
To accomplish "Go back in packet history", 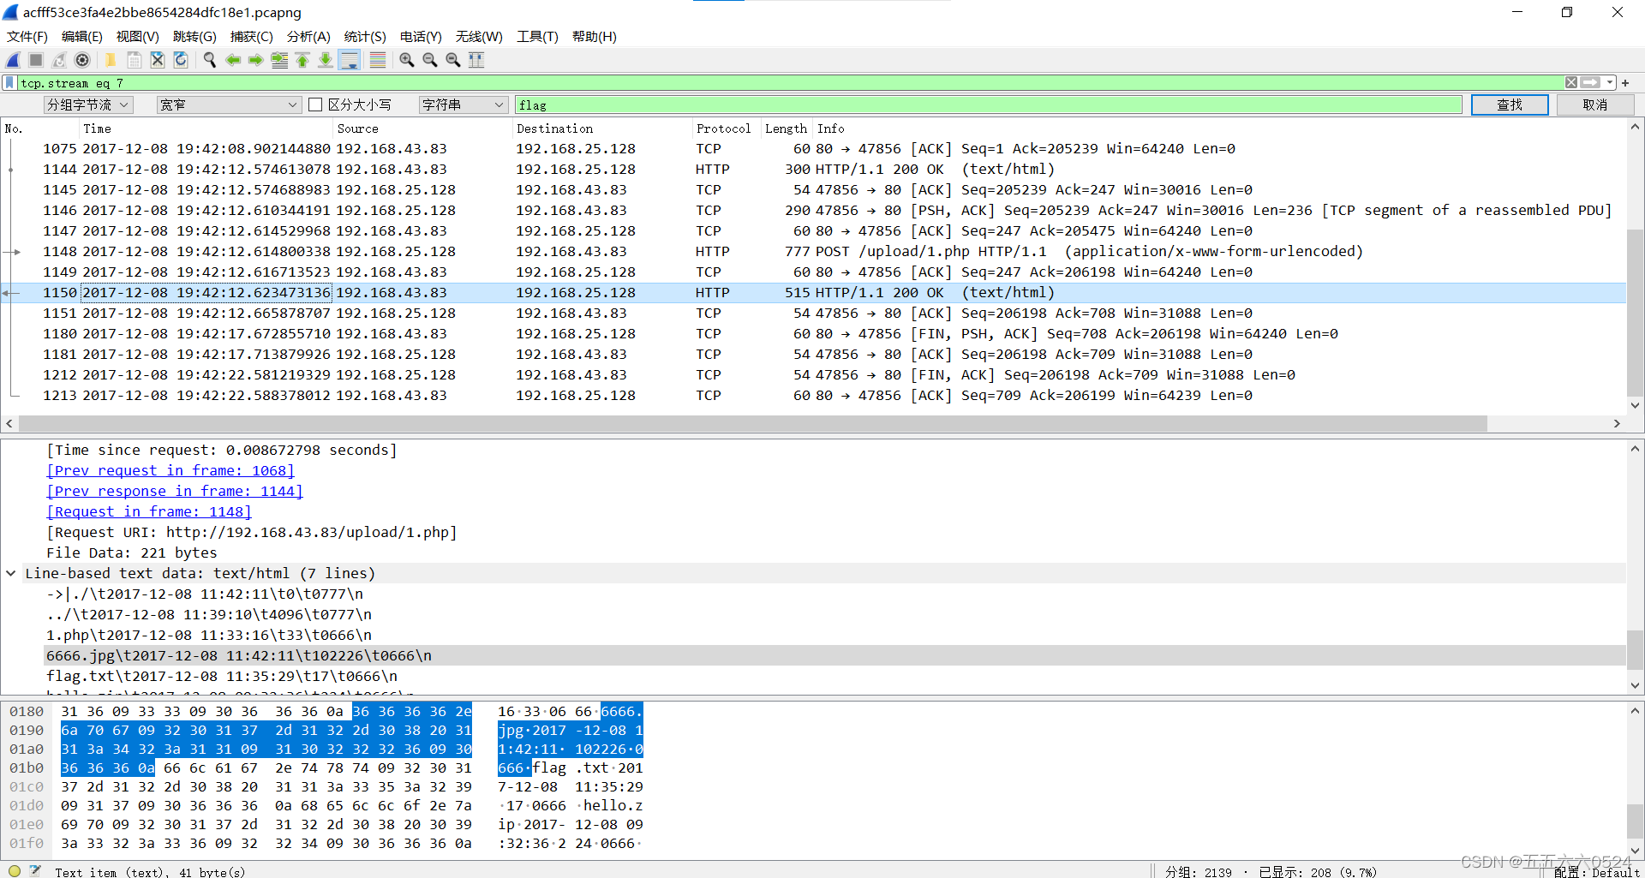I will [232, 60].
